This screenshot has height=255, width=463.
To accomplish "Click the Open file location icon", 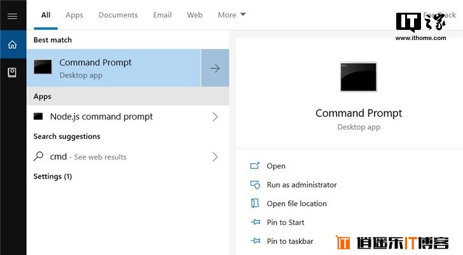I will click(255, 203).
